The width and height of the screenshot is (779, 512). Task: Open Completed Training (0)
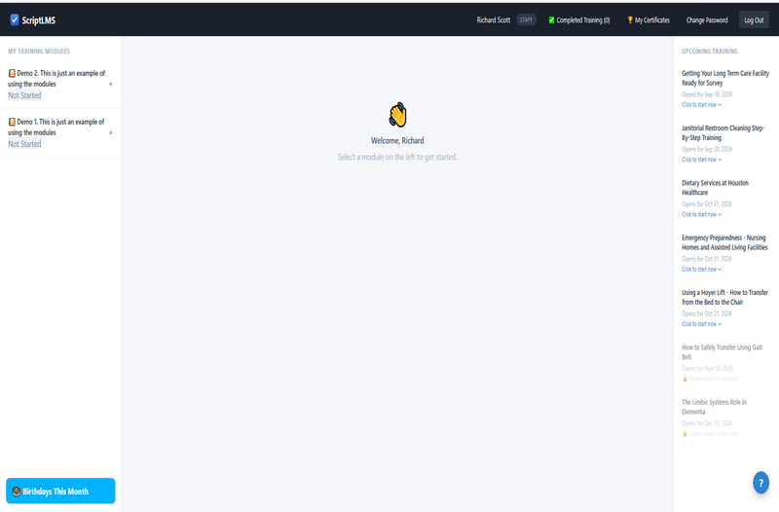tap(578, 19)
